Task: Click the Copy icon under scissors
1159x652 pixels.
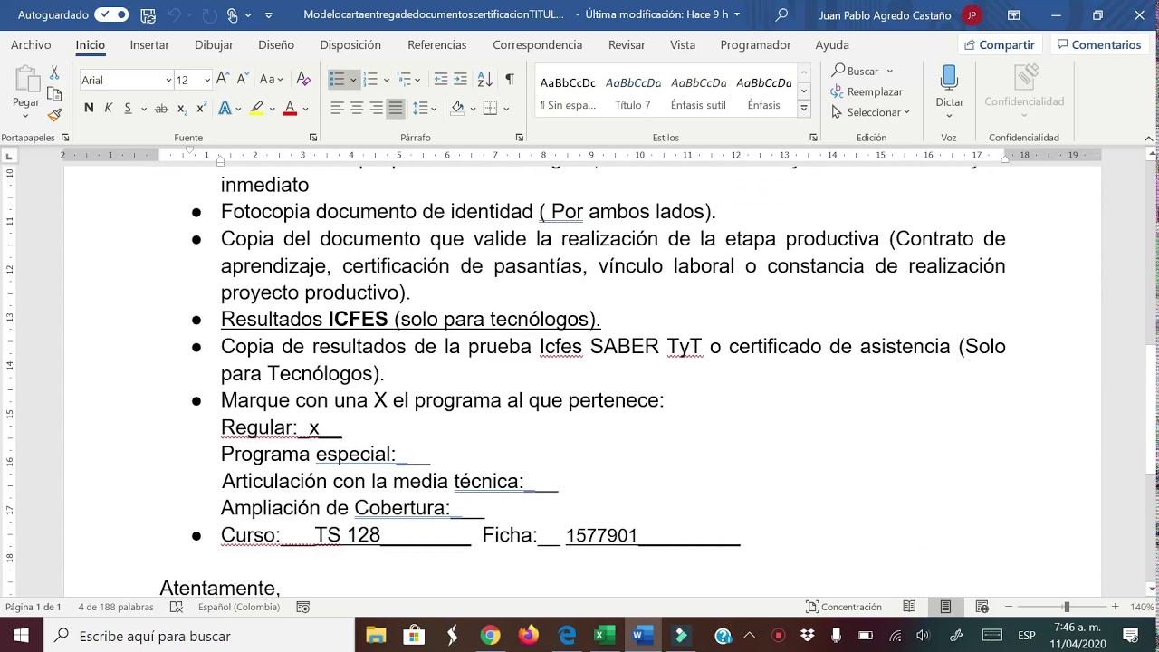Action: (54, 93)
